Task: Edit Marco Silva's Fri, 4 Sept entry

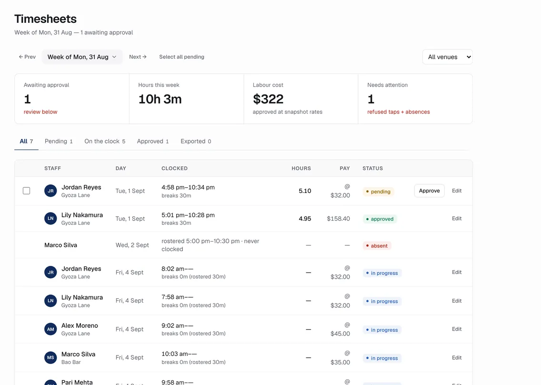Action: pyautogui.click(x=456, y=358)
